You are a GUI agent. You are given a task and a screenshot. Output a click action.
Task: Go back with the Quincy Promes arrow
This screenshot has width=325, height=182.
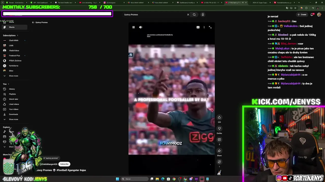click(x=33, y=22)
